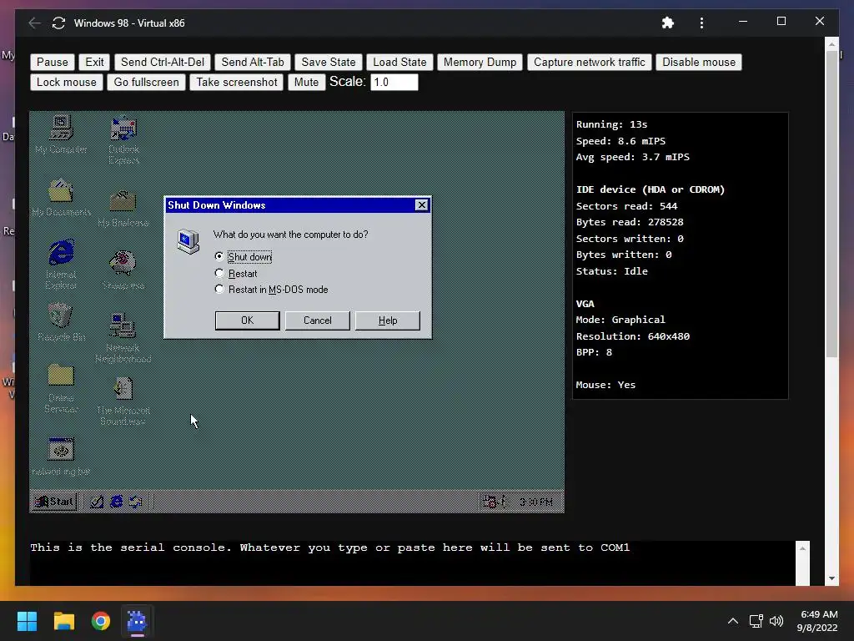The image size is (854, 641).
Task: Click the bottom-left desktop shortcut icon
Action: (61, 457)
